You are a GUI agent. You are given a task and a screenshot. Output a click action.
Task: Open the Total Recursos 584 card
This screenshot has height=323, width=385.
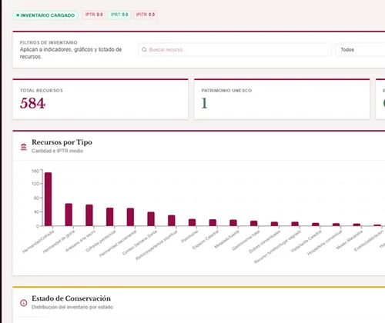point(100,99)
